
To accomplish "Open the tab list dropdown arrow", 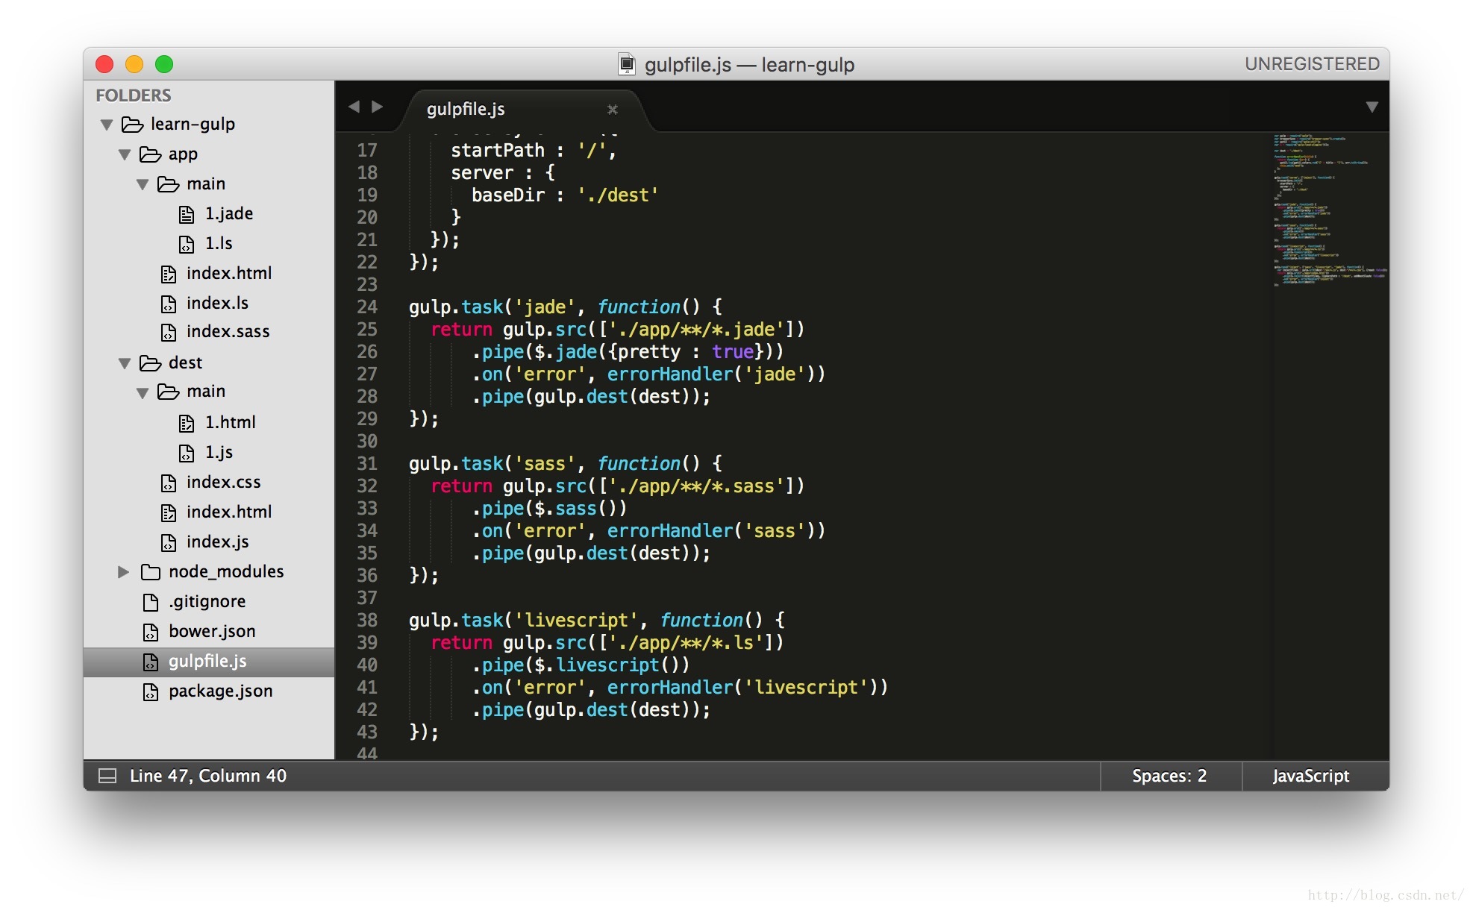I will [x=1372, y=107].
